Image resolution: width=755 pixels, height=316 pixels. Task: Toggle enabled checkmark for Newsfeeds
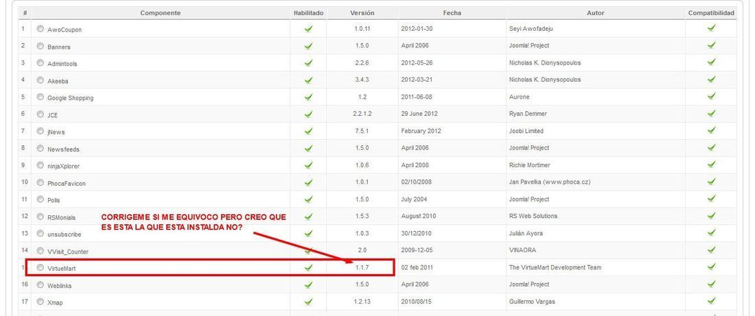point(309,149)
